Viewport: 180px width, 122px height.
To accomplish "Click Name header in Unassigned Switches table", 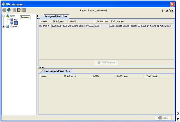I will tap(51, 76).
